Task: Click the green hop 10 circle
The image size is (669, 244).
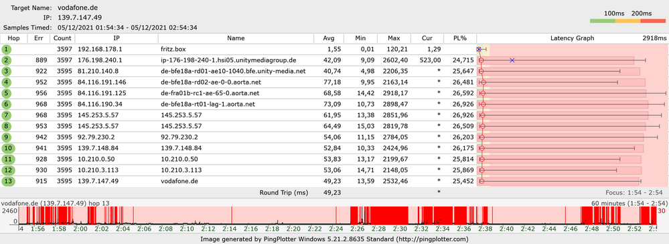Action: click(8, 148)
